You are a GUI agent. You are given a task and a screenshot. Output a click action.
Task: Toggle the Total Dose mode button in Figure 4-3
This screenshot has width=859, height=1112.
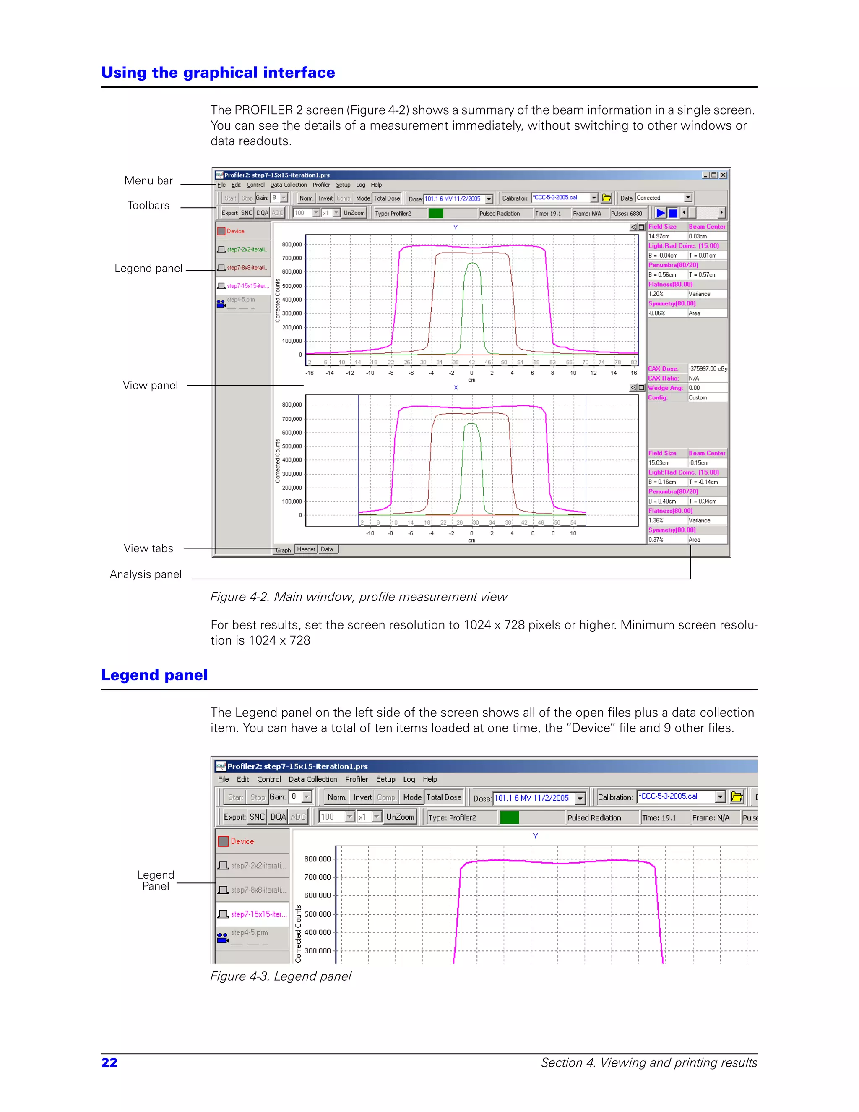tap(444, 797)
